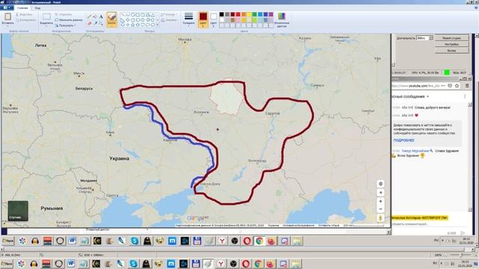
Task: Switch to the Главная ribbon tab
Action: tap(22, 8)
